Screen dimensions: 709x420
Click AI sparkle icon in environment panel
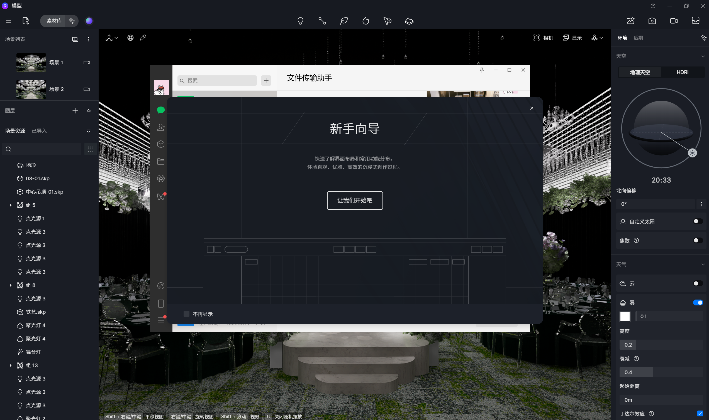click(x=703, y=38)
